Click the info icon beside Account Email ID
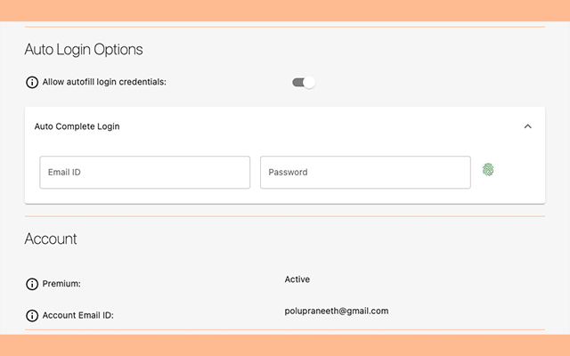The image size is (570, 356). coord(32,315)
